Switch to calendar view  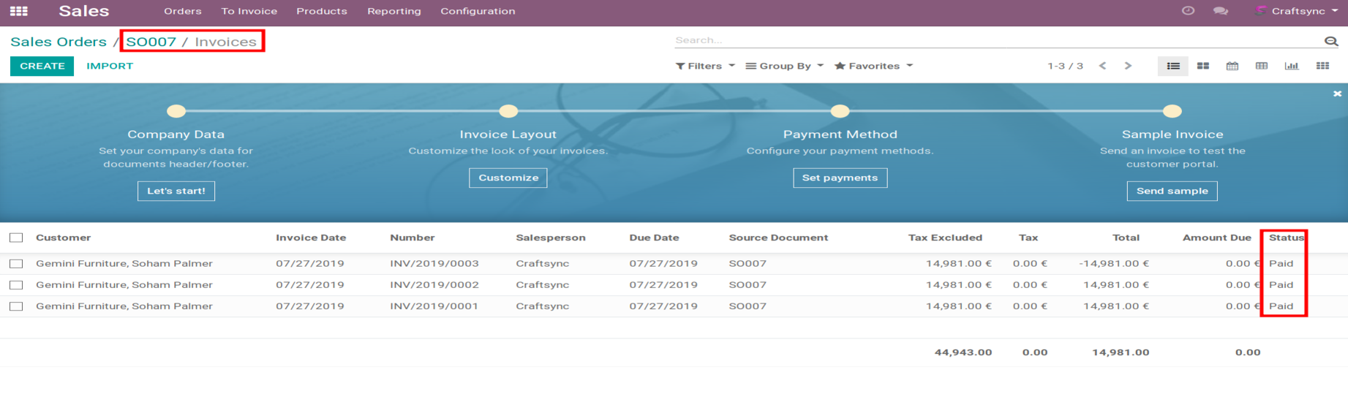[1232, 66]
